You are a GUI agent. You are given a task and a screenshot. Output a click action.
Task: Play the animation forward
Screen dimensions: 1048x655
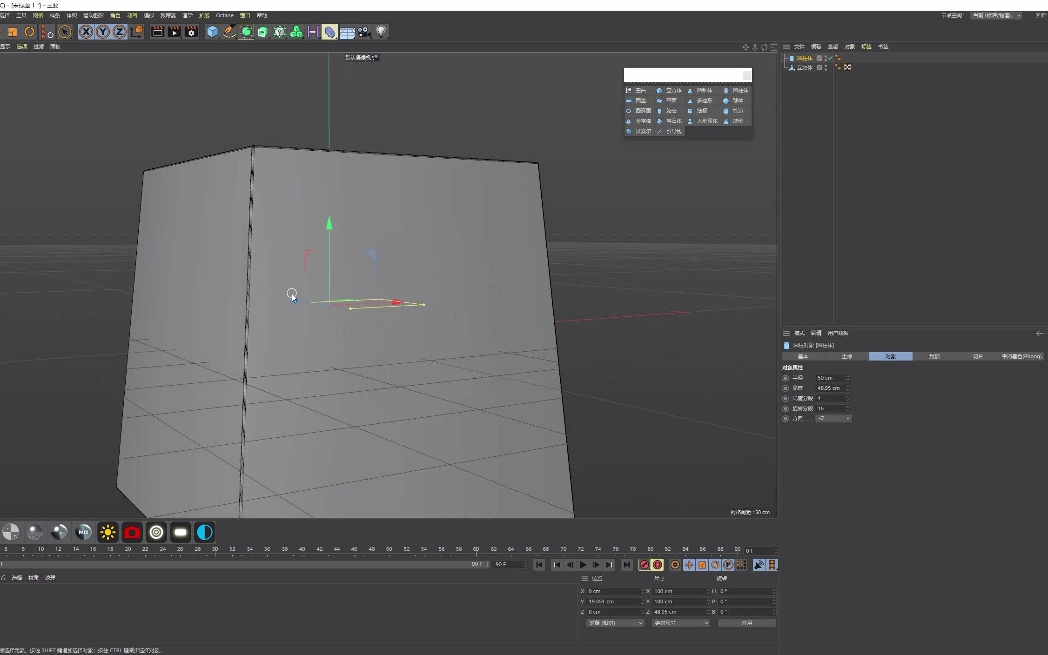click(x=583, y=565)
